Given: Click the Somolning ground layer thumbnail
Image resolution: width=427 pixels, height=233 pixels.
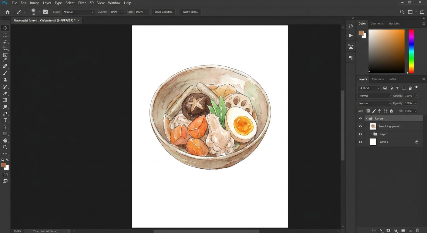Looking at the screenshot, I should point(373,126).
